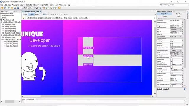The width and height of the screenshot is (189, 106).
Task: Click the New Project toolbar icon
Action: tap(12, 8)
